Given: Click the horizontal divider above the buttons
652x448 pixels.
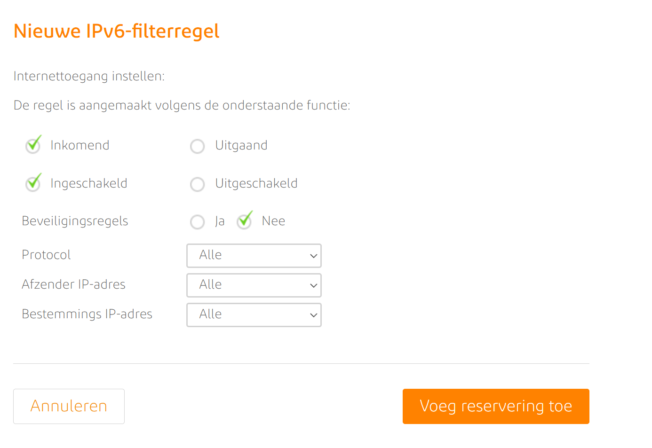Looking at the screenshot, I should (301, 363).
